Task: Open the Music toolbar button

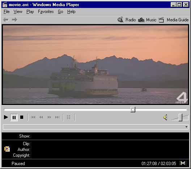Action: click(147, 20)
